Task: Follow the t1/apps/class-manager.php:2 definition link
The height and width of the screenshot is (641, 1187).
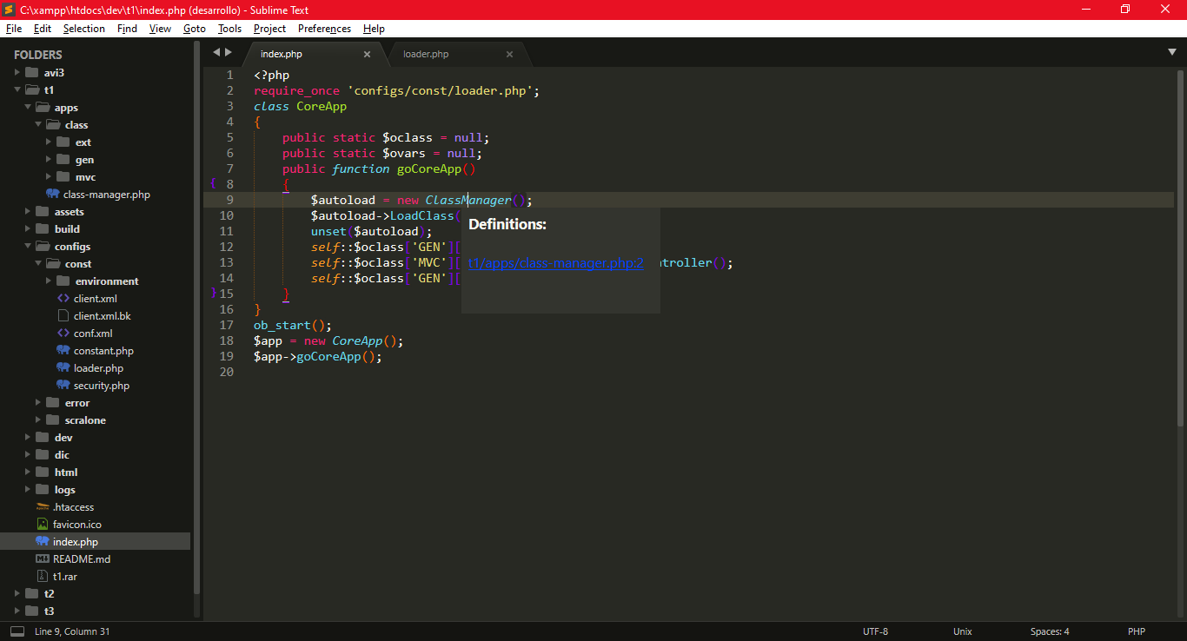Action: point(556,262)
